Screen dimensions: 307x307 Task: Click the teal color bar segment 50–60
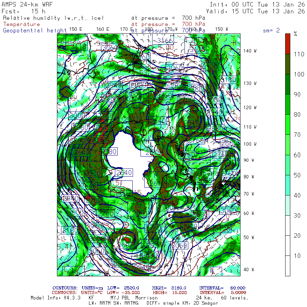[x=288, y=165]
